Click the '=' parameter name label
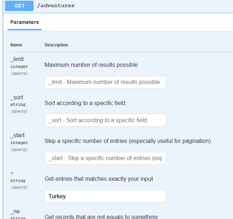 (12, 173)
